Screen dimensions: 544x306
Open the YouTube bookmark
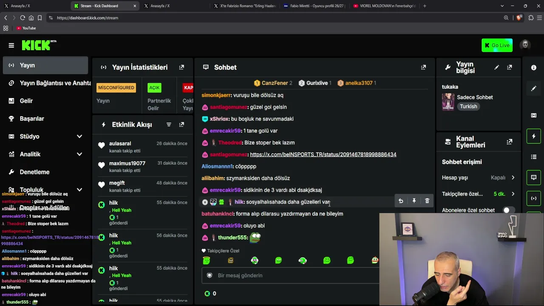tap(26, 28)
